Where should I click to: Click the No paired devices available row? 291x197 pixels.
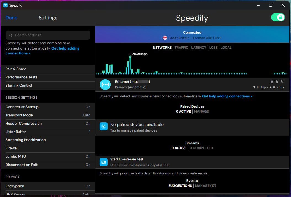click(192, 128)
